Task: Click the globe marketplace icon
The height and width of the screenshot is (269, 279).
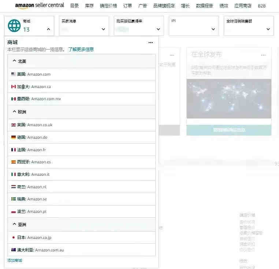Action: tap(14, 26)
